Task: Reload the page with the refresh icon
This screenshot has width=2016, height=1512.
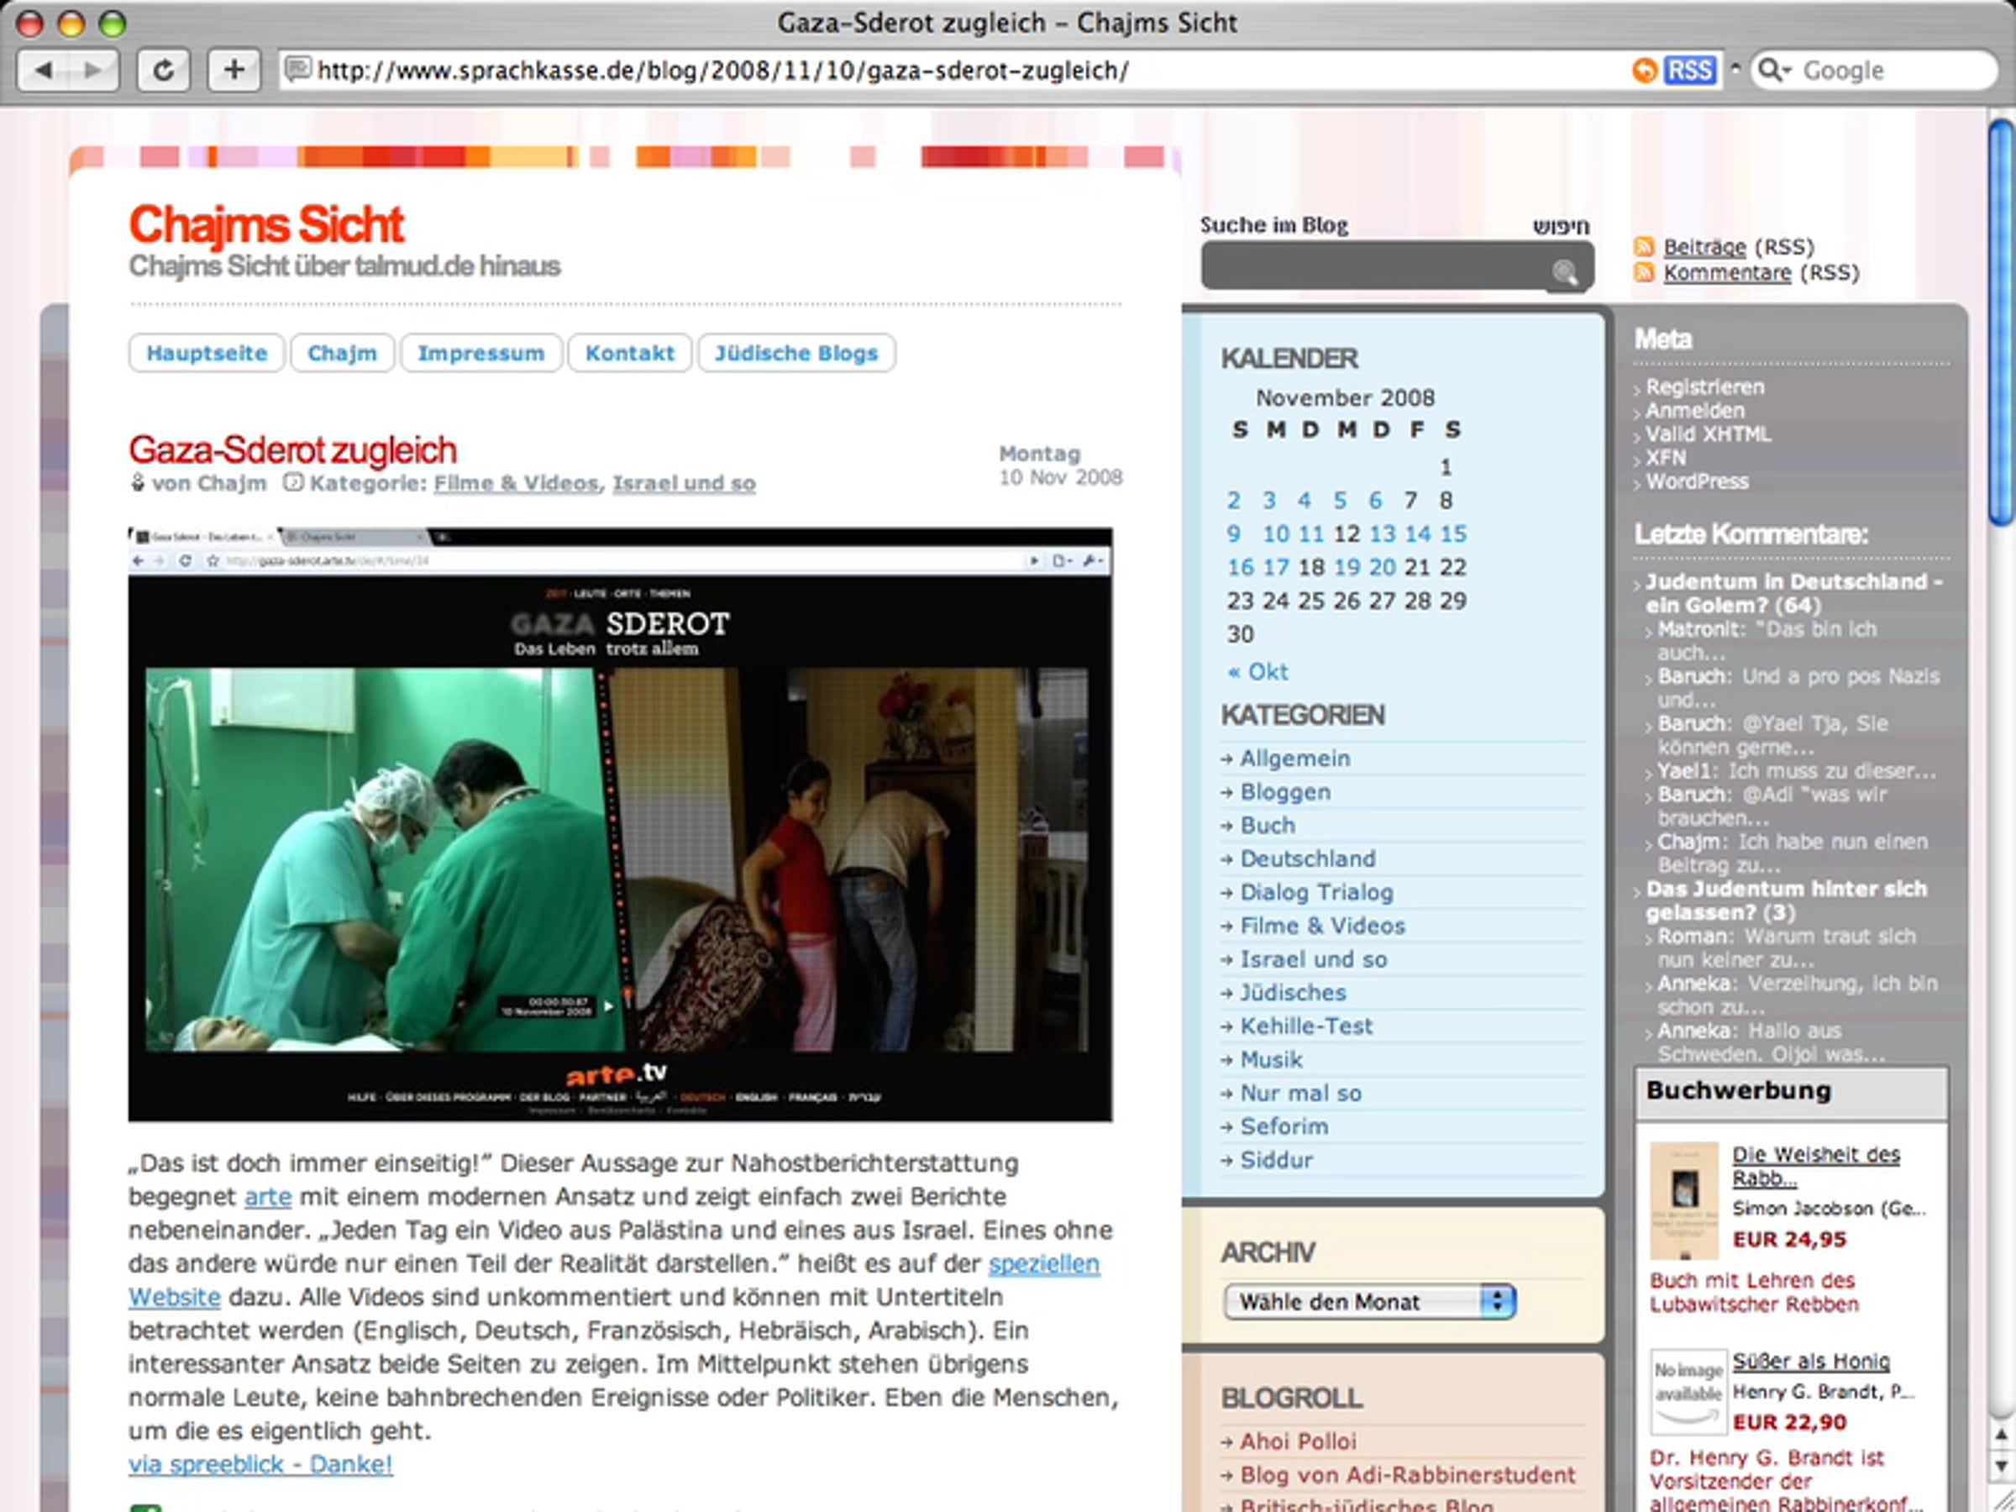Action: [x=163, y=71]
